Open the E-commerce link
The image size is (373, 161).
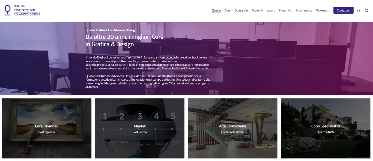(x=304, y=10)
